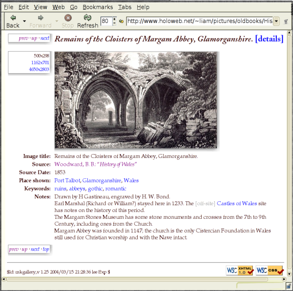This screenshot has width=293, height=291.
Task: Open the Forward button history dropdown arrow
Action: (x=56, y=21)
